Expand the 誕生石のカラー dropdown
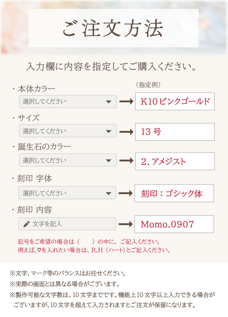The image size is (228, 317). click(68, 160)
